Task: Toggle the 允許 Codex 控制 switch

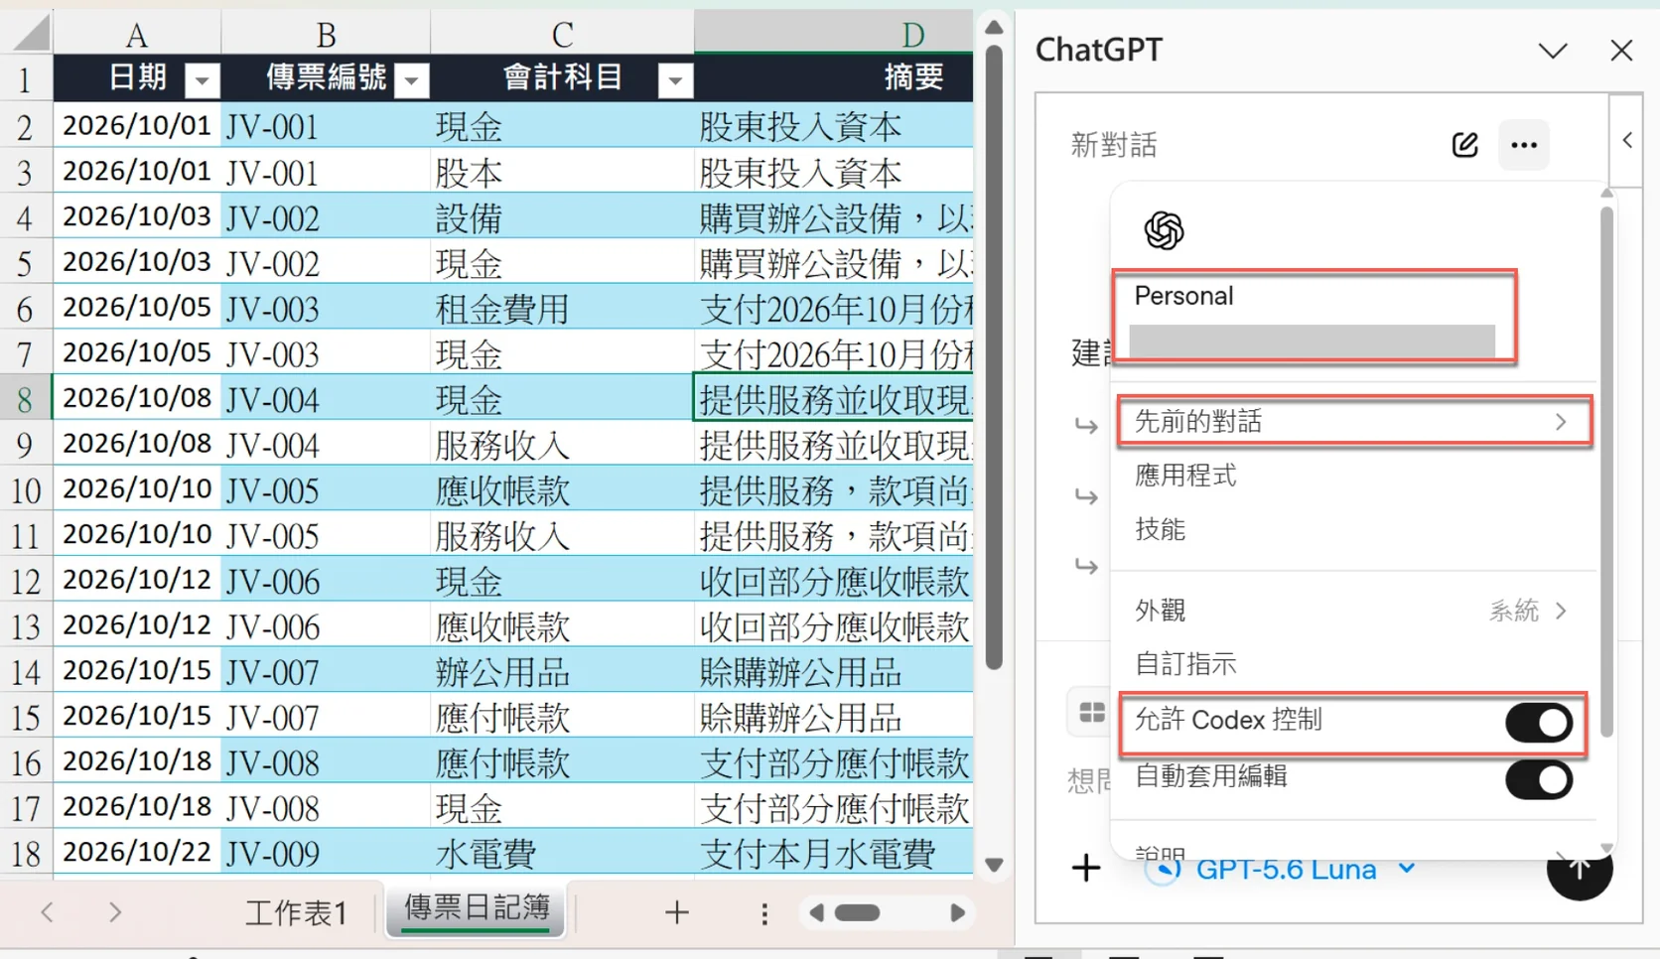Action: tap(1538, 723)
